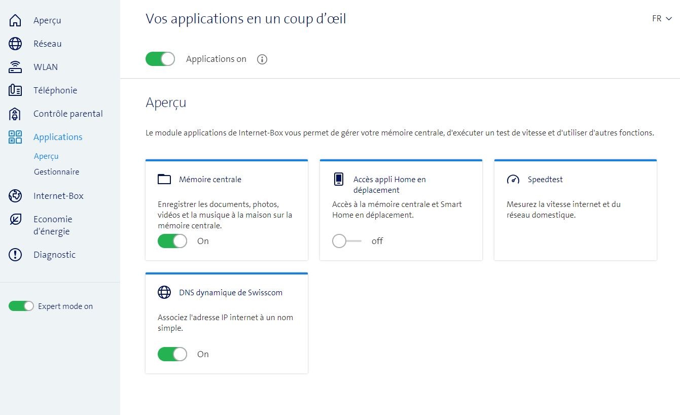Open the Mémoire centrale card title
Screen dimensions: 680x415
[x=210, y=180]
